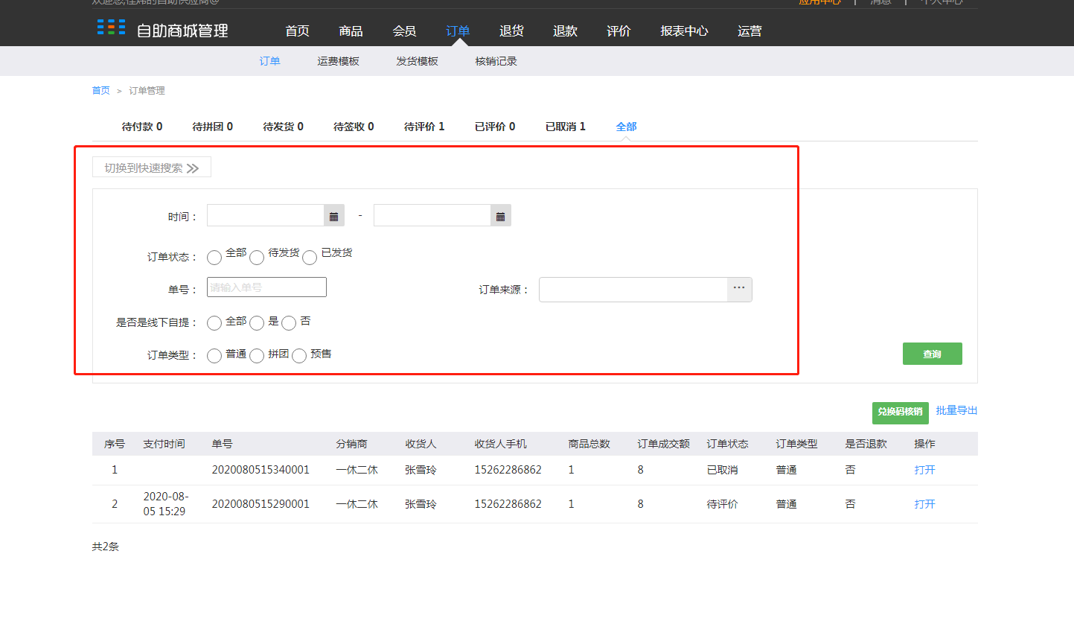The width and height of the screenshot is (1074, 618).
Task: Click 打开 for order 2020080515290001
Action: [x=924, y=504]
